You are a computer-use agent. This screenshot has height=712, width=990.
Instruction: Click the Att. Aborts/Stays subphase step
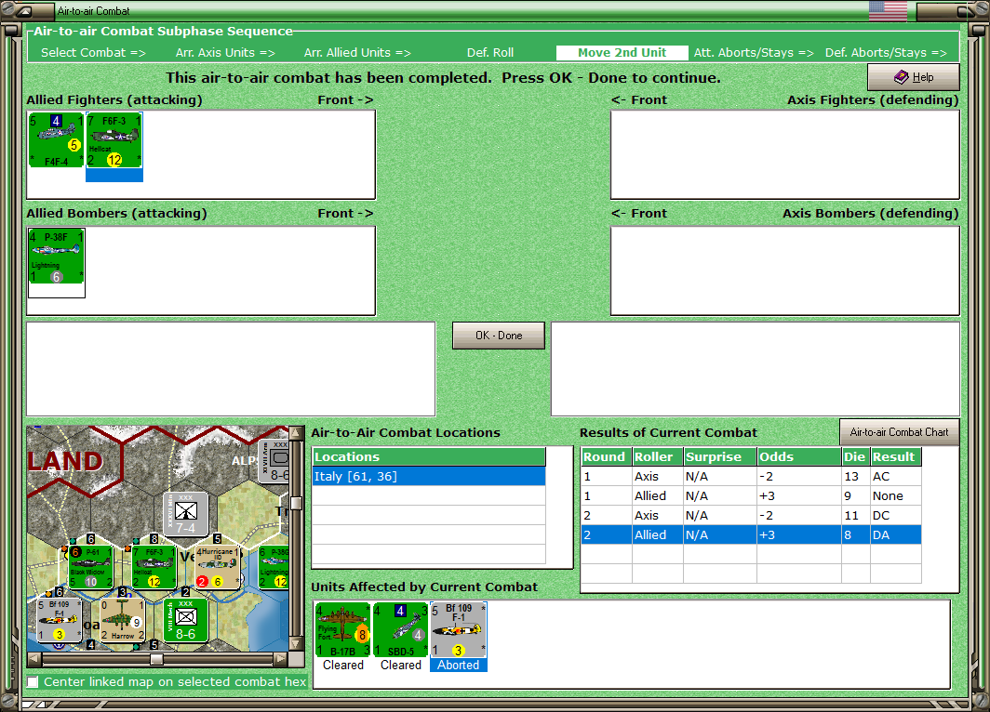pyautogui.click(x=754, y=53)
